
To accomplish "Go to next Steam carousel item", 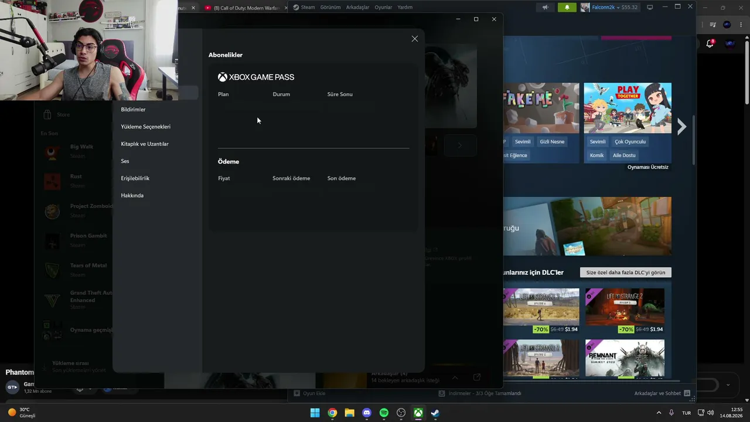I will pyautogui.click(x=681, y=127).
